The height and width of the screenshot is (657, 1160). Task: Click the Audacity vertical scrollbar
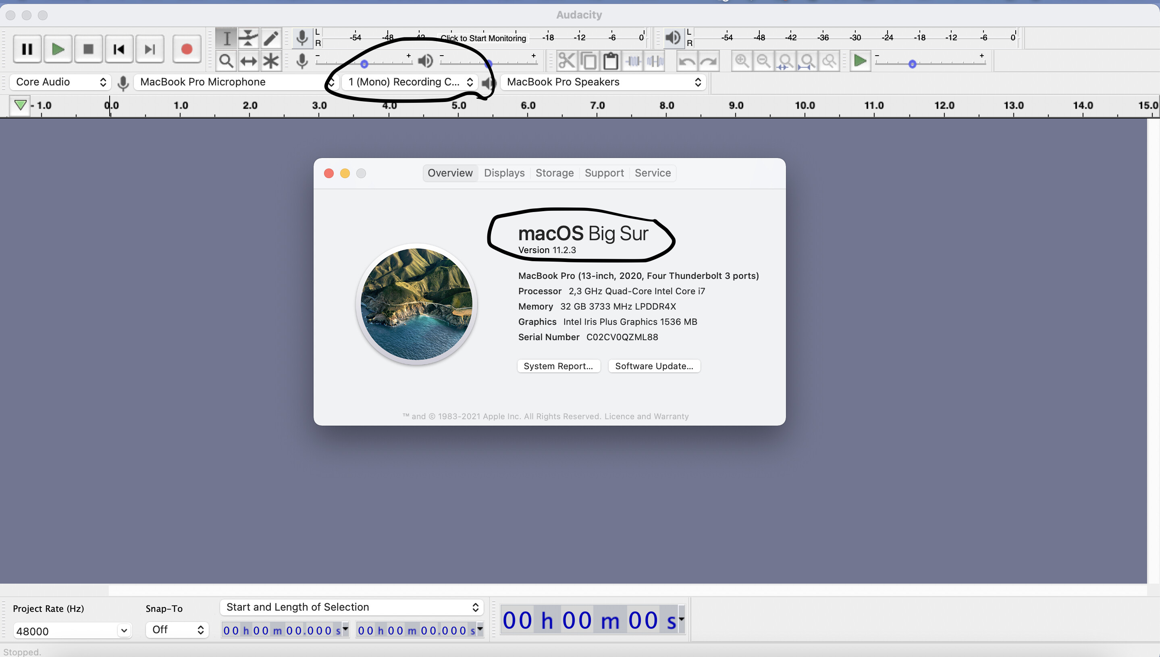1153,351
